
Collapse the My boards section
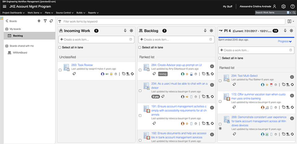pos(6,29)
